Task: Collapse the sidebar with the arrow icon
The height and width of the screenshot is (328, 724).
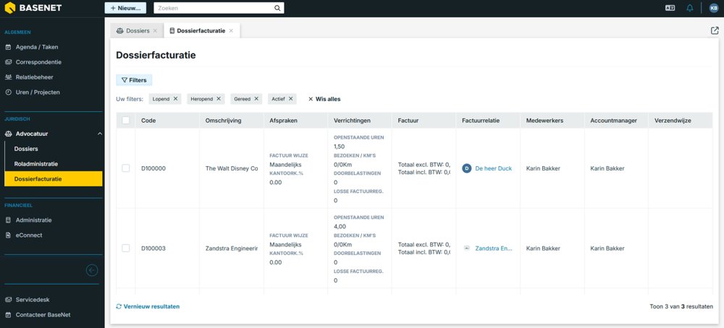Action: 92,270
